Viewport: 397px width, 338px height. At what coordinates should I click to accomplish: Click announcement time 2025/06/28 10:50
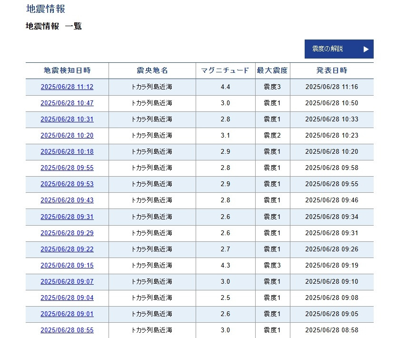(332, 103)
